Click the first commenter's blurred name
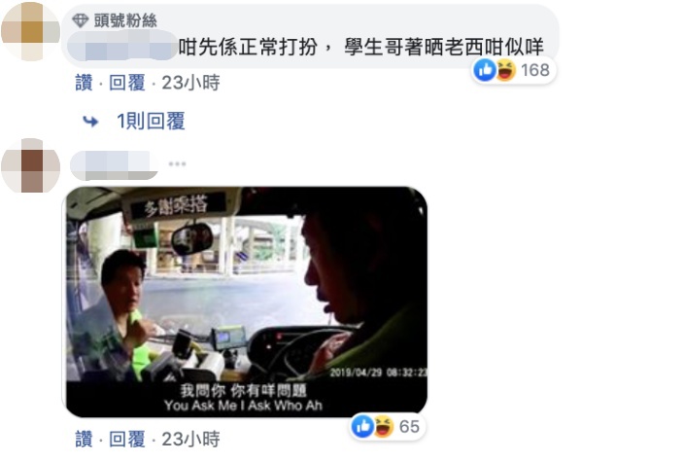684x463 pixels. click(123, 46)
